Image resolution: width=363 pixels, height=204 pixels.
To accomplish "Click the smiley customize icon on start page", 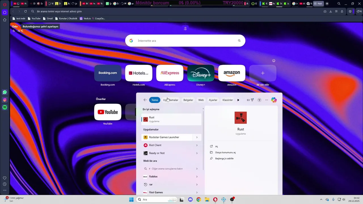I will (274, 61).
